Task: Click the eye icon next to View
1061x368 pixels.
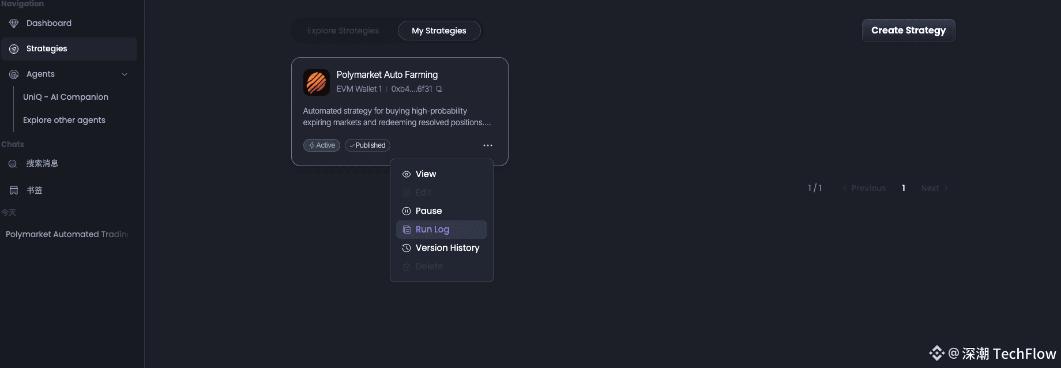Action: click(x=407, y=174)
